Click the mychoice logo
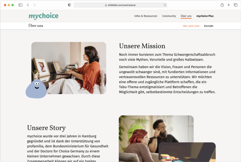 tap(44, 16)
